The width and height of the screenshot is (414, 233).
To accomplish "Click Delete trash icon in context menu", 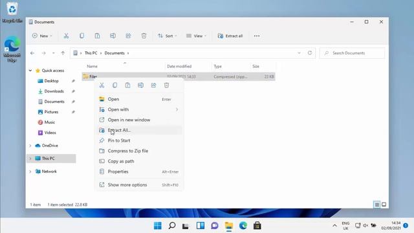I will 167,85.
